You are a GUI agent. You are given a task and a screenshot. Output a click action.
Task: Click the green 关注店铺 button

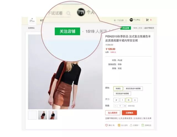click(x=126, y=28)
